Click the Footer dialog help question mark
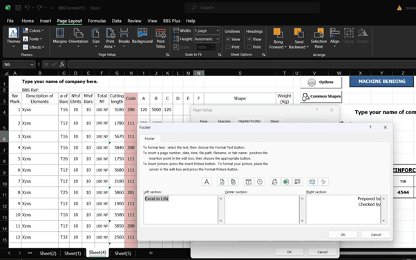This screenshot has width=416, height=260. (370, 127)
